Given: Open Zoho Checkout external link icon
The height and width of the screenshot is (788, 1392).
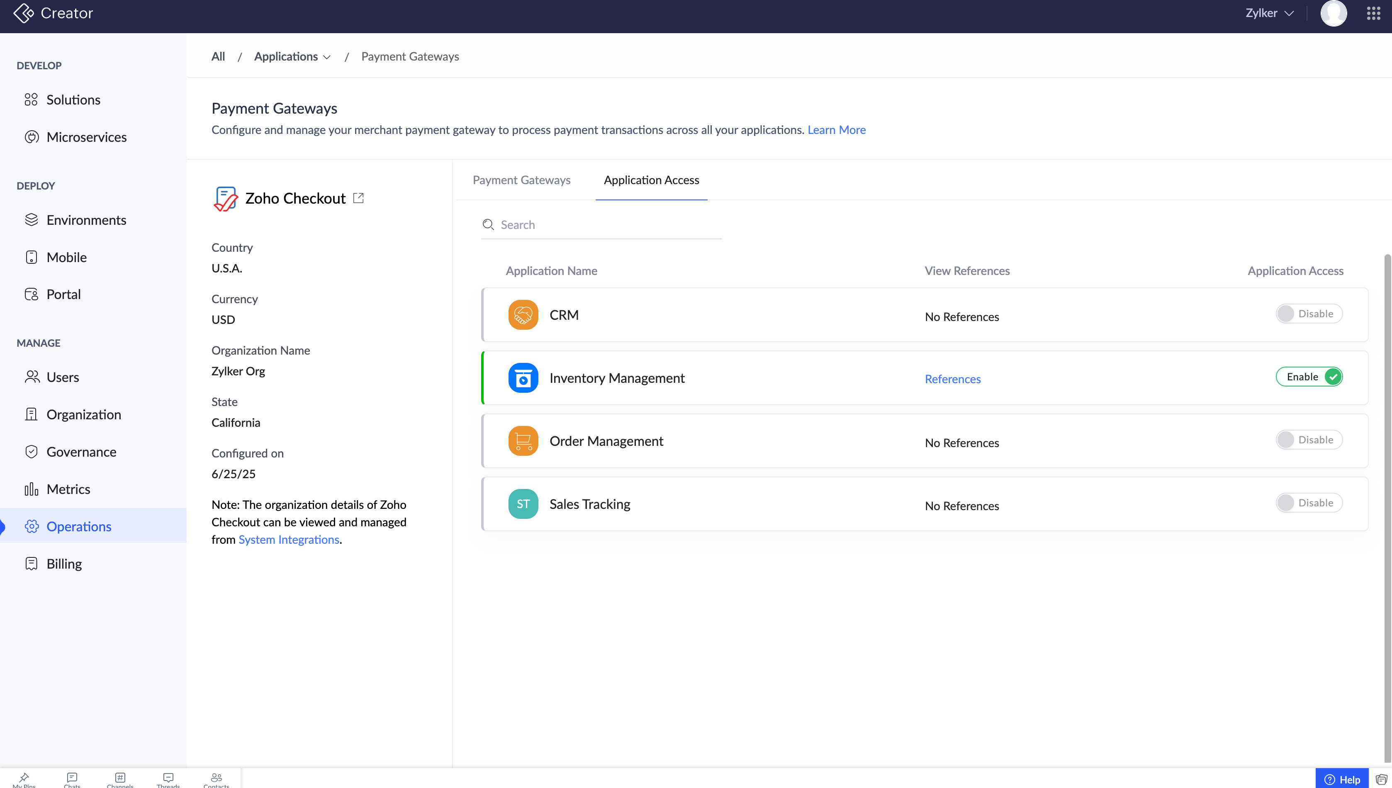Looking at the screenshot, I should tap(358, 198).
